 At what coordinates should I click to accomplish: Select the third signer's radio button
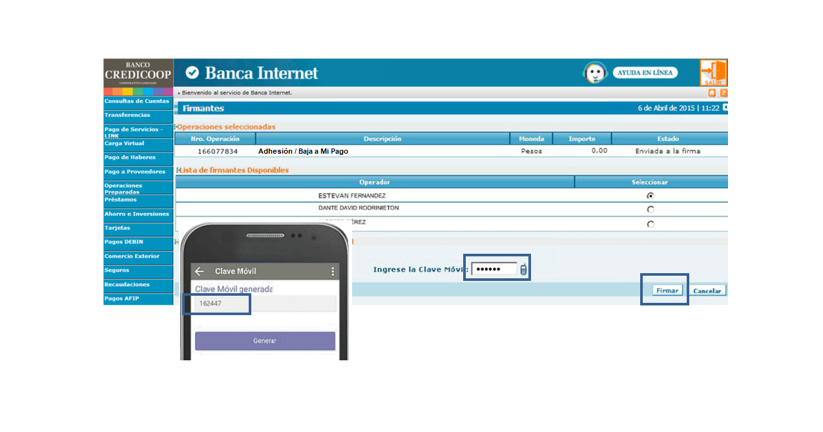650,224
